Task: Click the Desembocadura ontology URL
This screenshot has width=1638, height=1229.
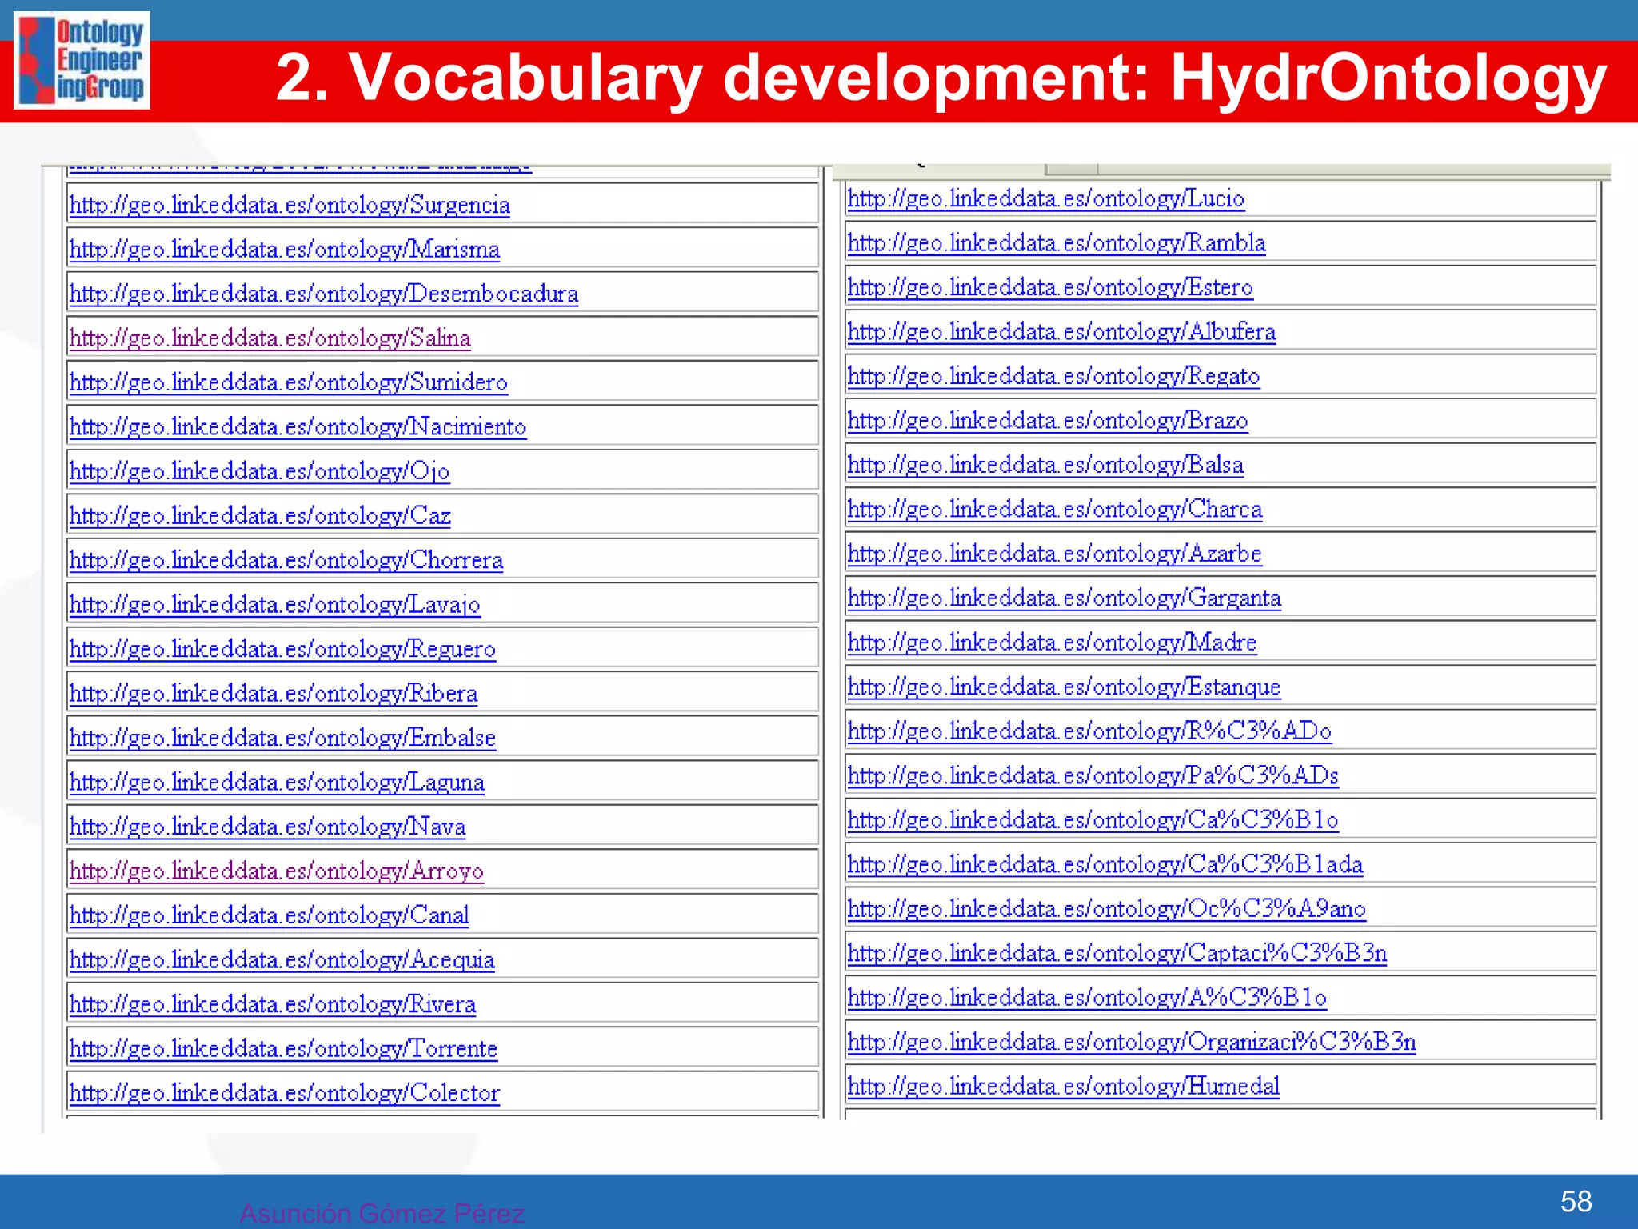Action: [324, 294]
